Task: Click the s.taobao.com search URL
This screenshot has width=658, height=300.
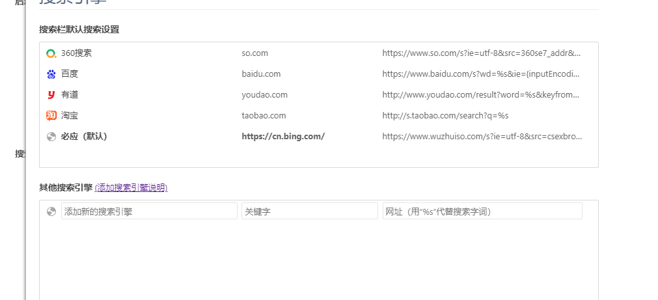Action: point(445,115)
